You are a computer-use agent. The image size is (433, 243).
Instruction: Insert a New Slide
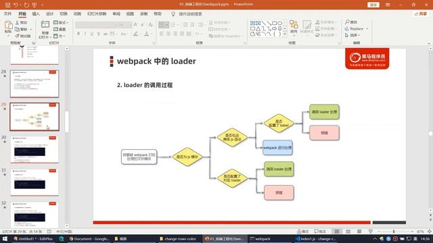coord(45,30)
